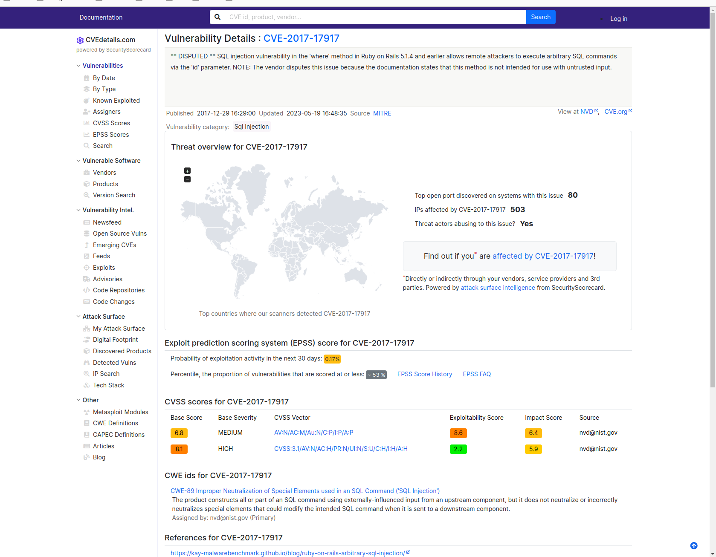Click the blue Search button
716x557 pixels.
541,17
